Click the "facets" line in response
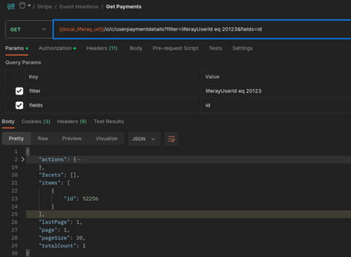Screen dimensions: 351x257 click(x=59, y=175)
